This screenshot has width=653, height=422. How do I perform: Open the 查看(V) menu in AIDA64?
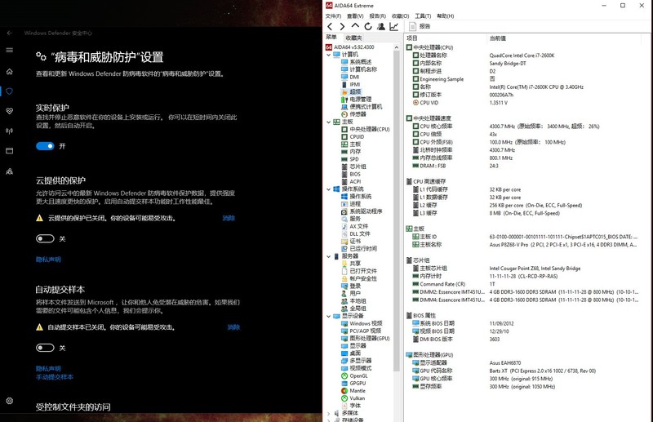coord(355,16)
